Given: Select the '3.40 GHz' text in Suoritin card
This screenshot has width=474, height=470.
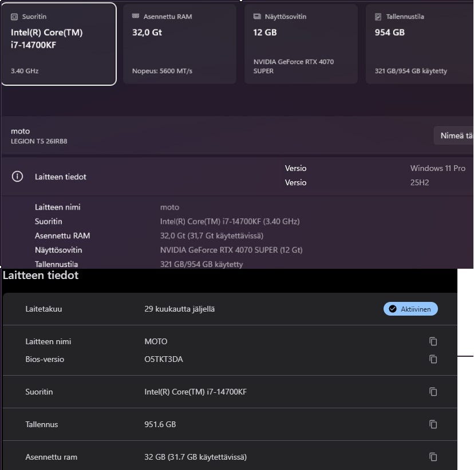Looking at the screenshot, I should [x=25, y=71].
